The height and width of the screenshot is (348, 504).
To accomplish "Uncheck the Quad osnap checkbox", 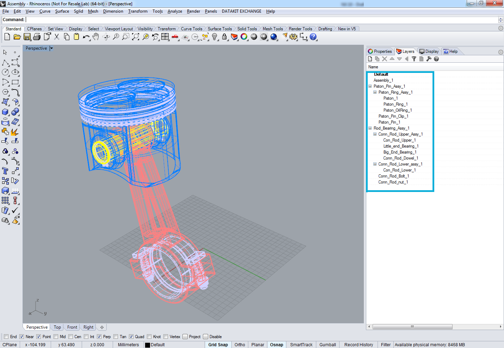I will tap(131, 337).
